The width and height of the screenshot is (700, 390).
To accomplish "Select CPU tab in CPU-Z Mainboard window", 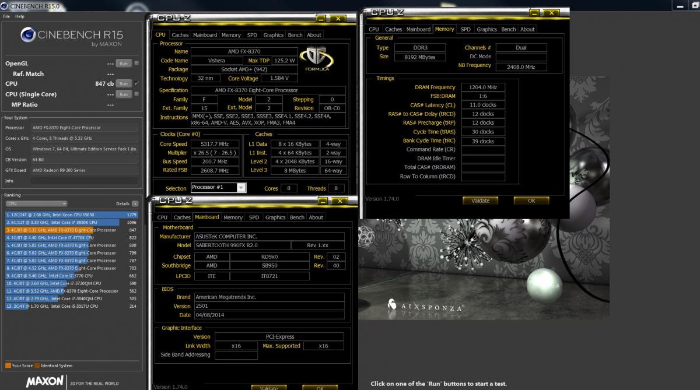I will [163, 217].
